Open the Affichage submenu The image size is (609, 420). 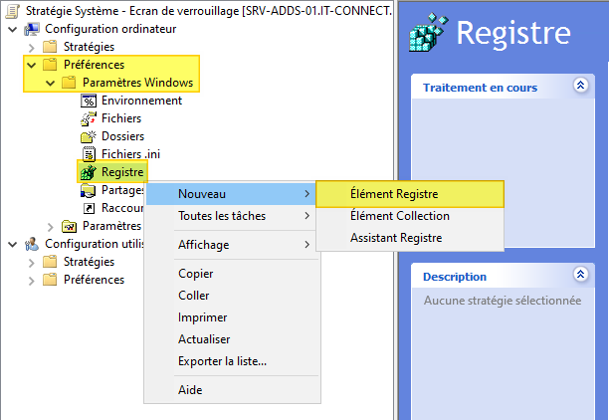[x=232, y=245]
